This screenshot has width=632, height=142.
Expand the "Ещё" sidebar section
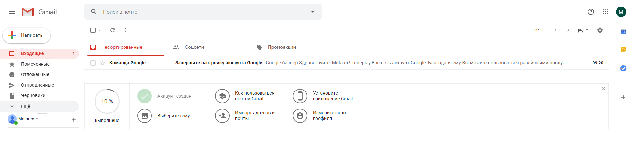pos(40,106)
